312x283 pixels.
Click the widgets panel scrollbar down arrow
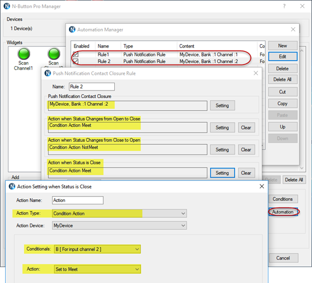302,168
